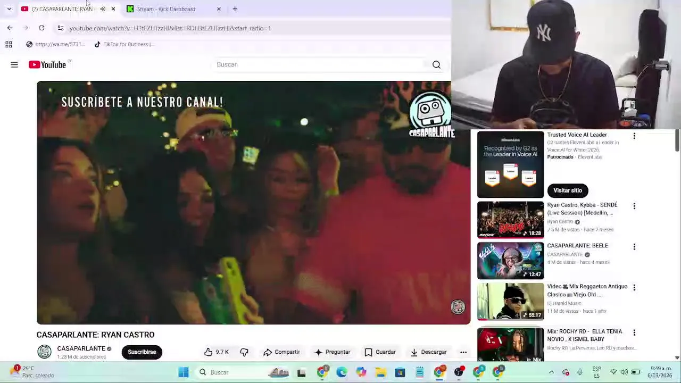681x383 pixels.
Task: Open the taskbar volume speaker icon
Action: coord(624,372)
